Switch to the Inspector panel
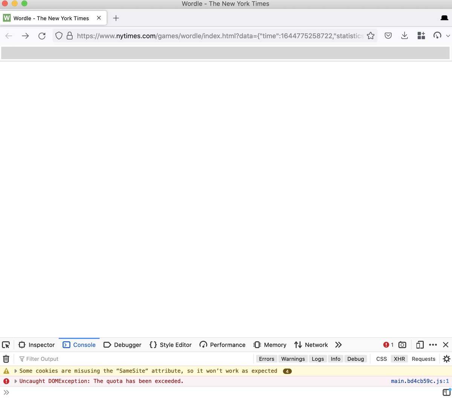452x408 pixels. pos(37,345)
